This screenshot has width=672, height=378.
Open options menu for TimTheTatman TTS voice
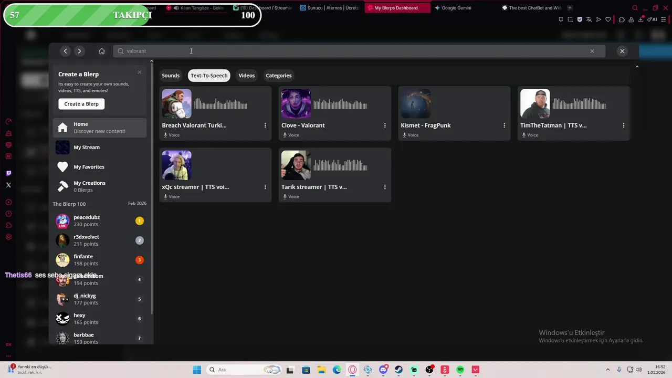tap(624, 125)
